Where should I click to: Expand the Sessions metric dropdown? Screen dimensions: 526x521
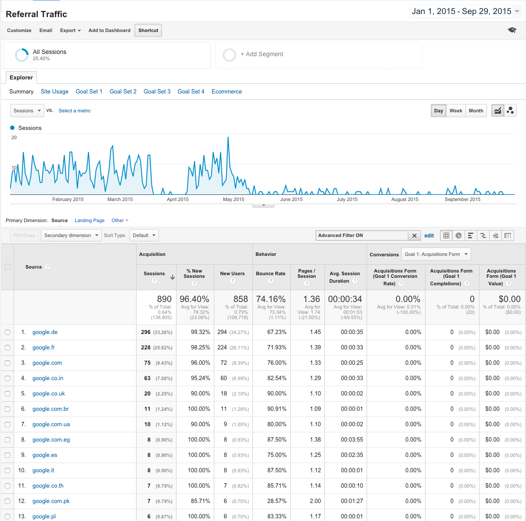click(x=27, y=111)
